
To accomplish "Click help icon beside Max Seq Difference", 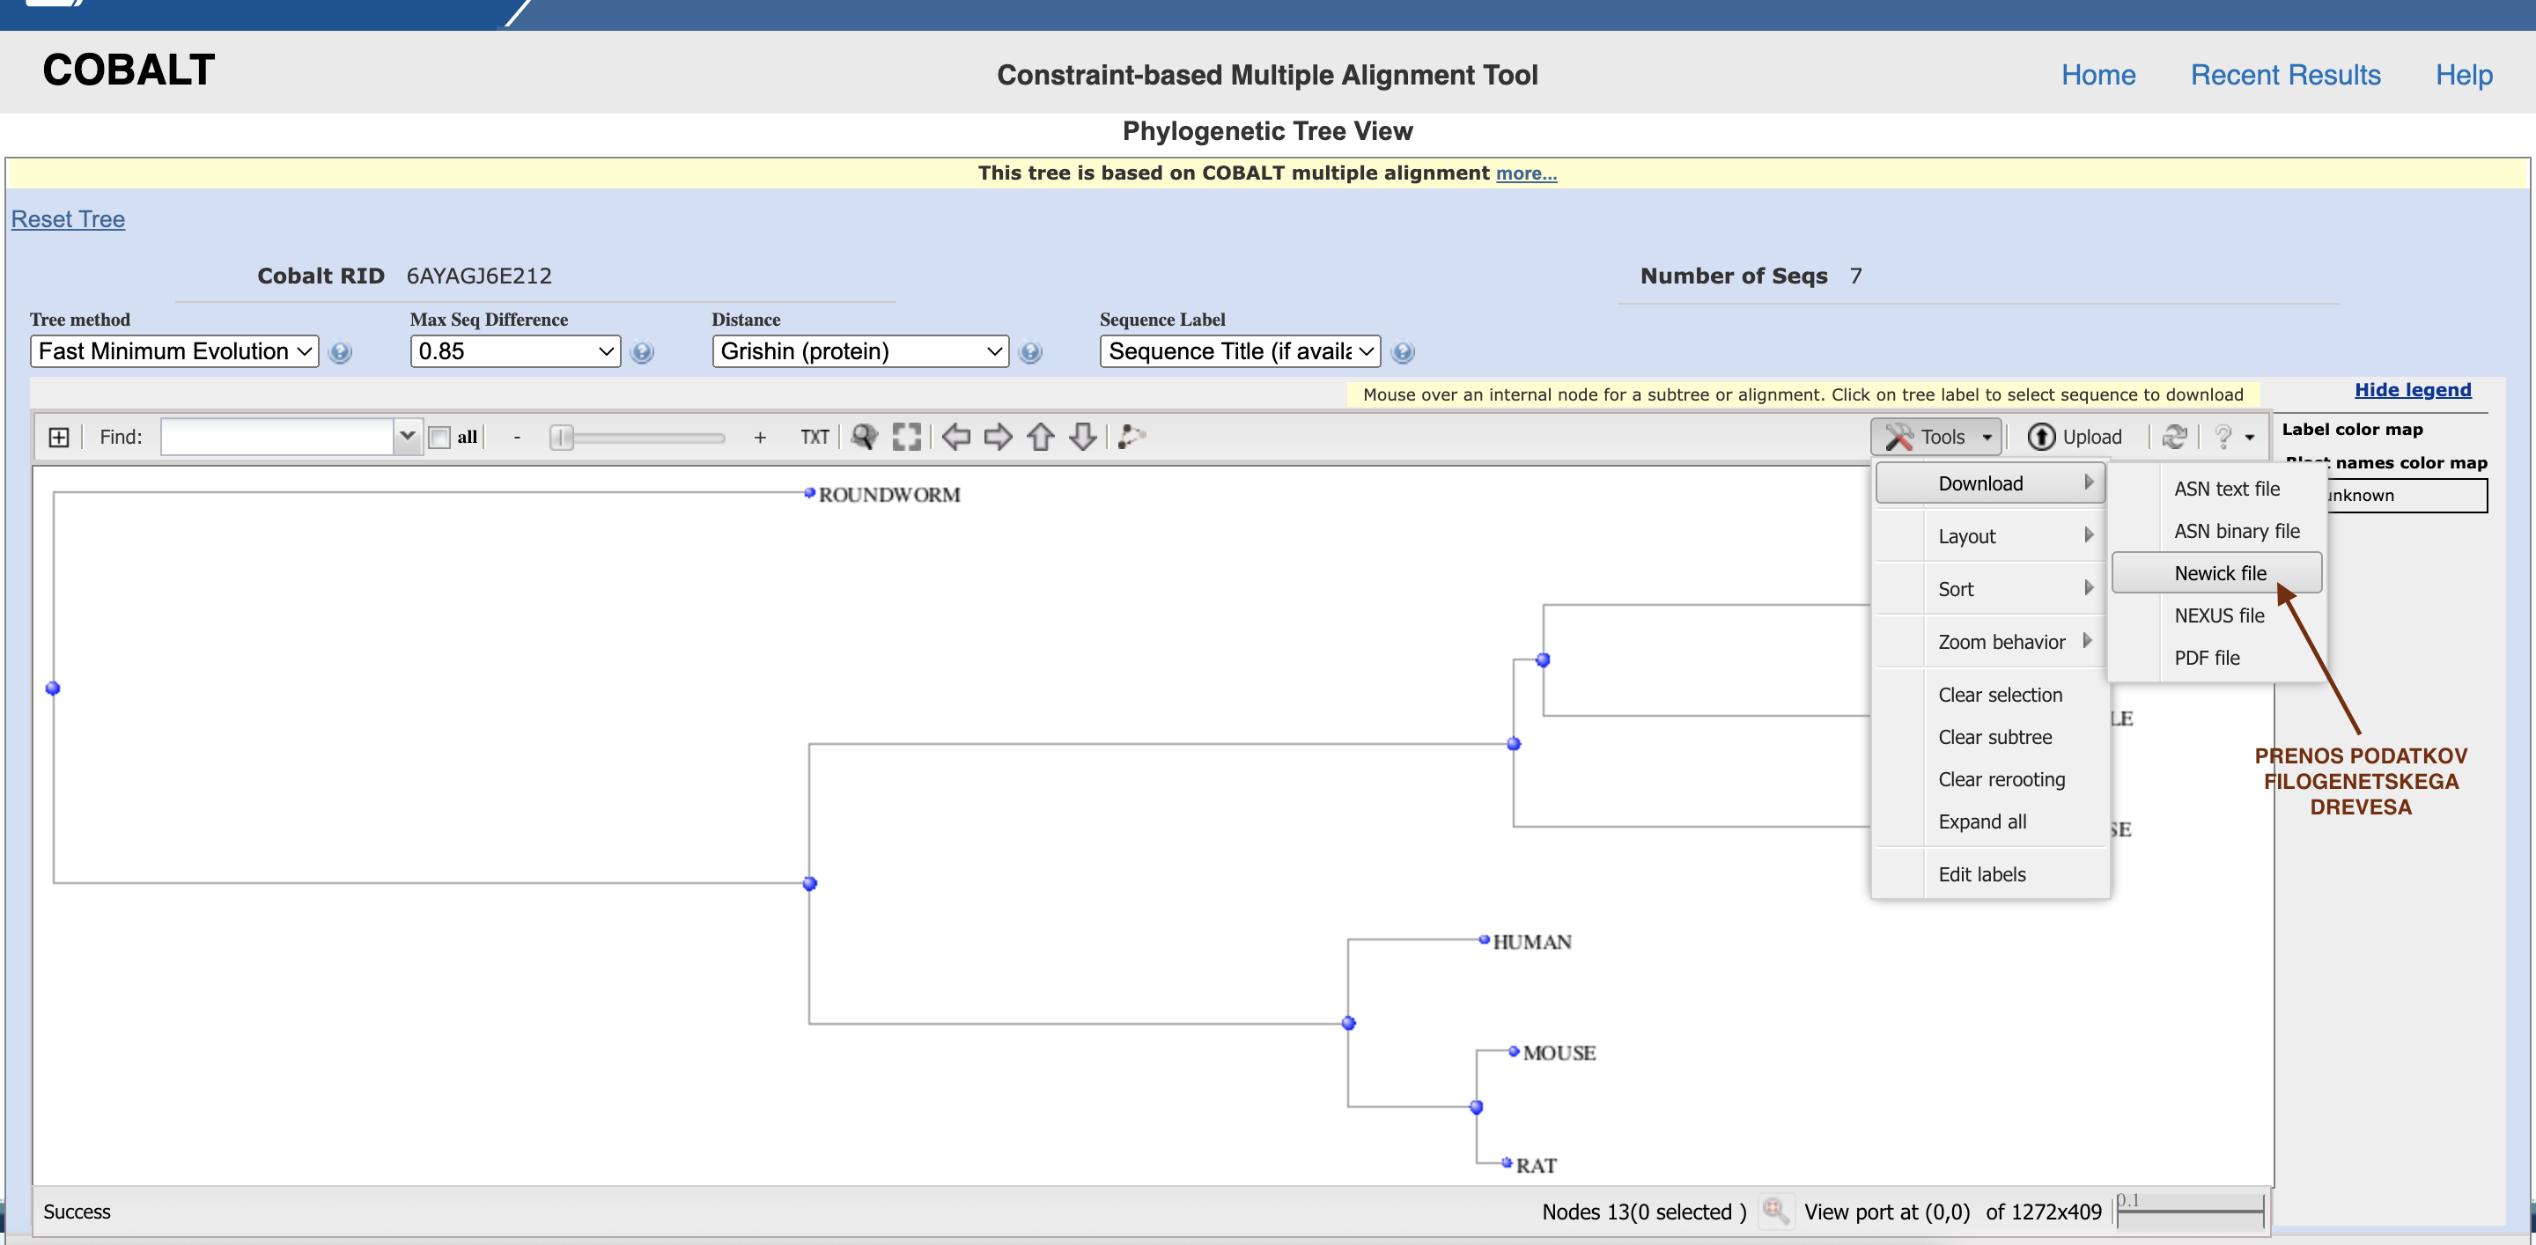I will click(642, 351).
